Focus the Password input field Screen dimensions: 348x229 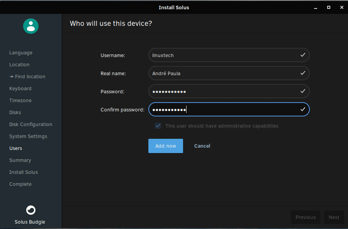(229, 91)
